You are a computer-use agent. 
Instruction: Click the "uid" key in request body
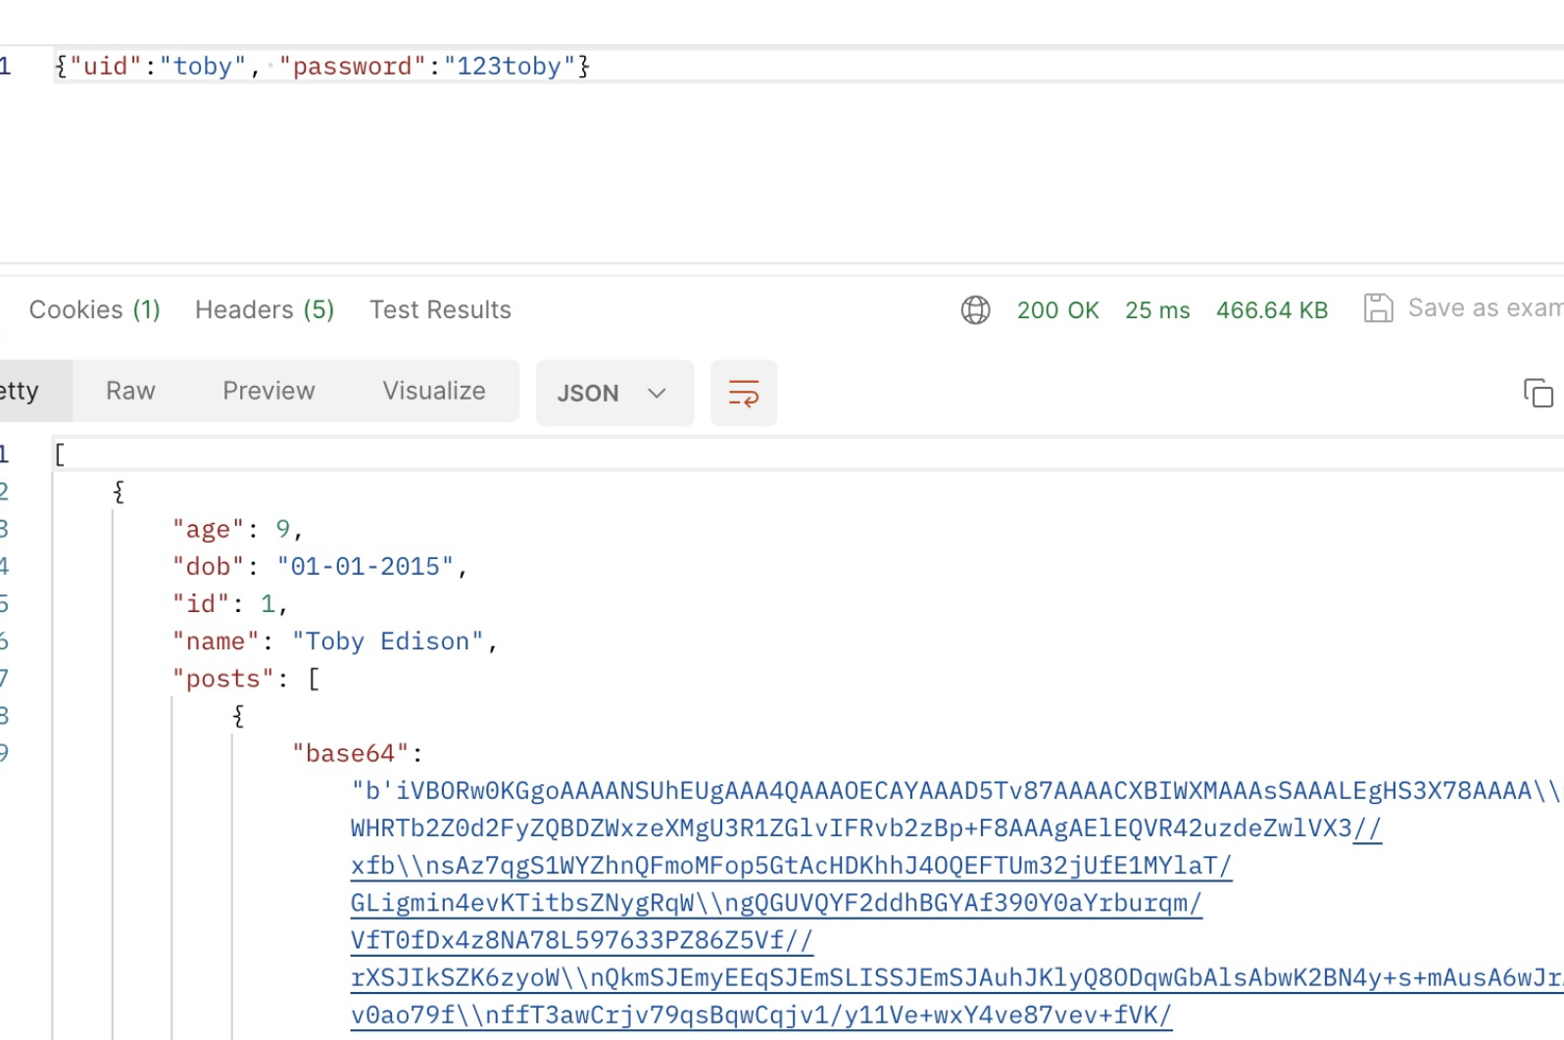tap(106, 67)
